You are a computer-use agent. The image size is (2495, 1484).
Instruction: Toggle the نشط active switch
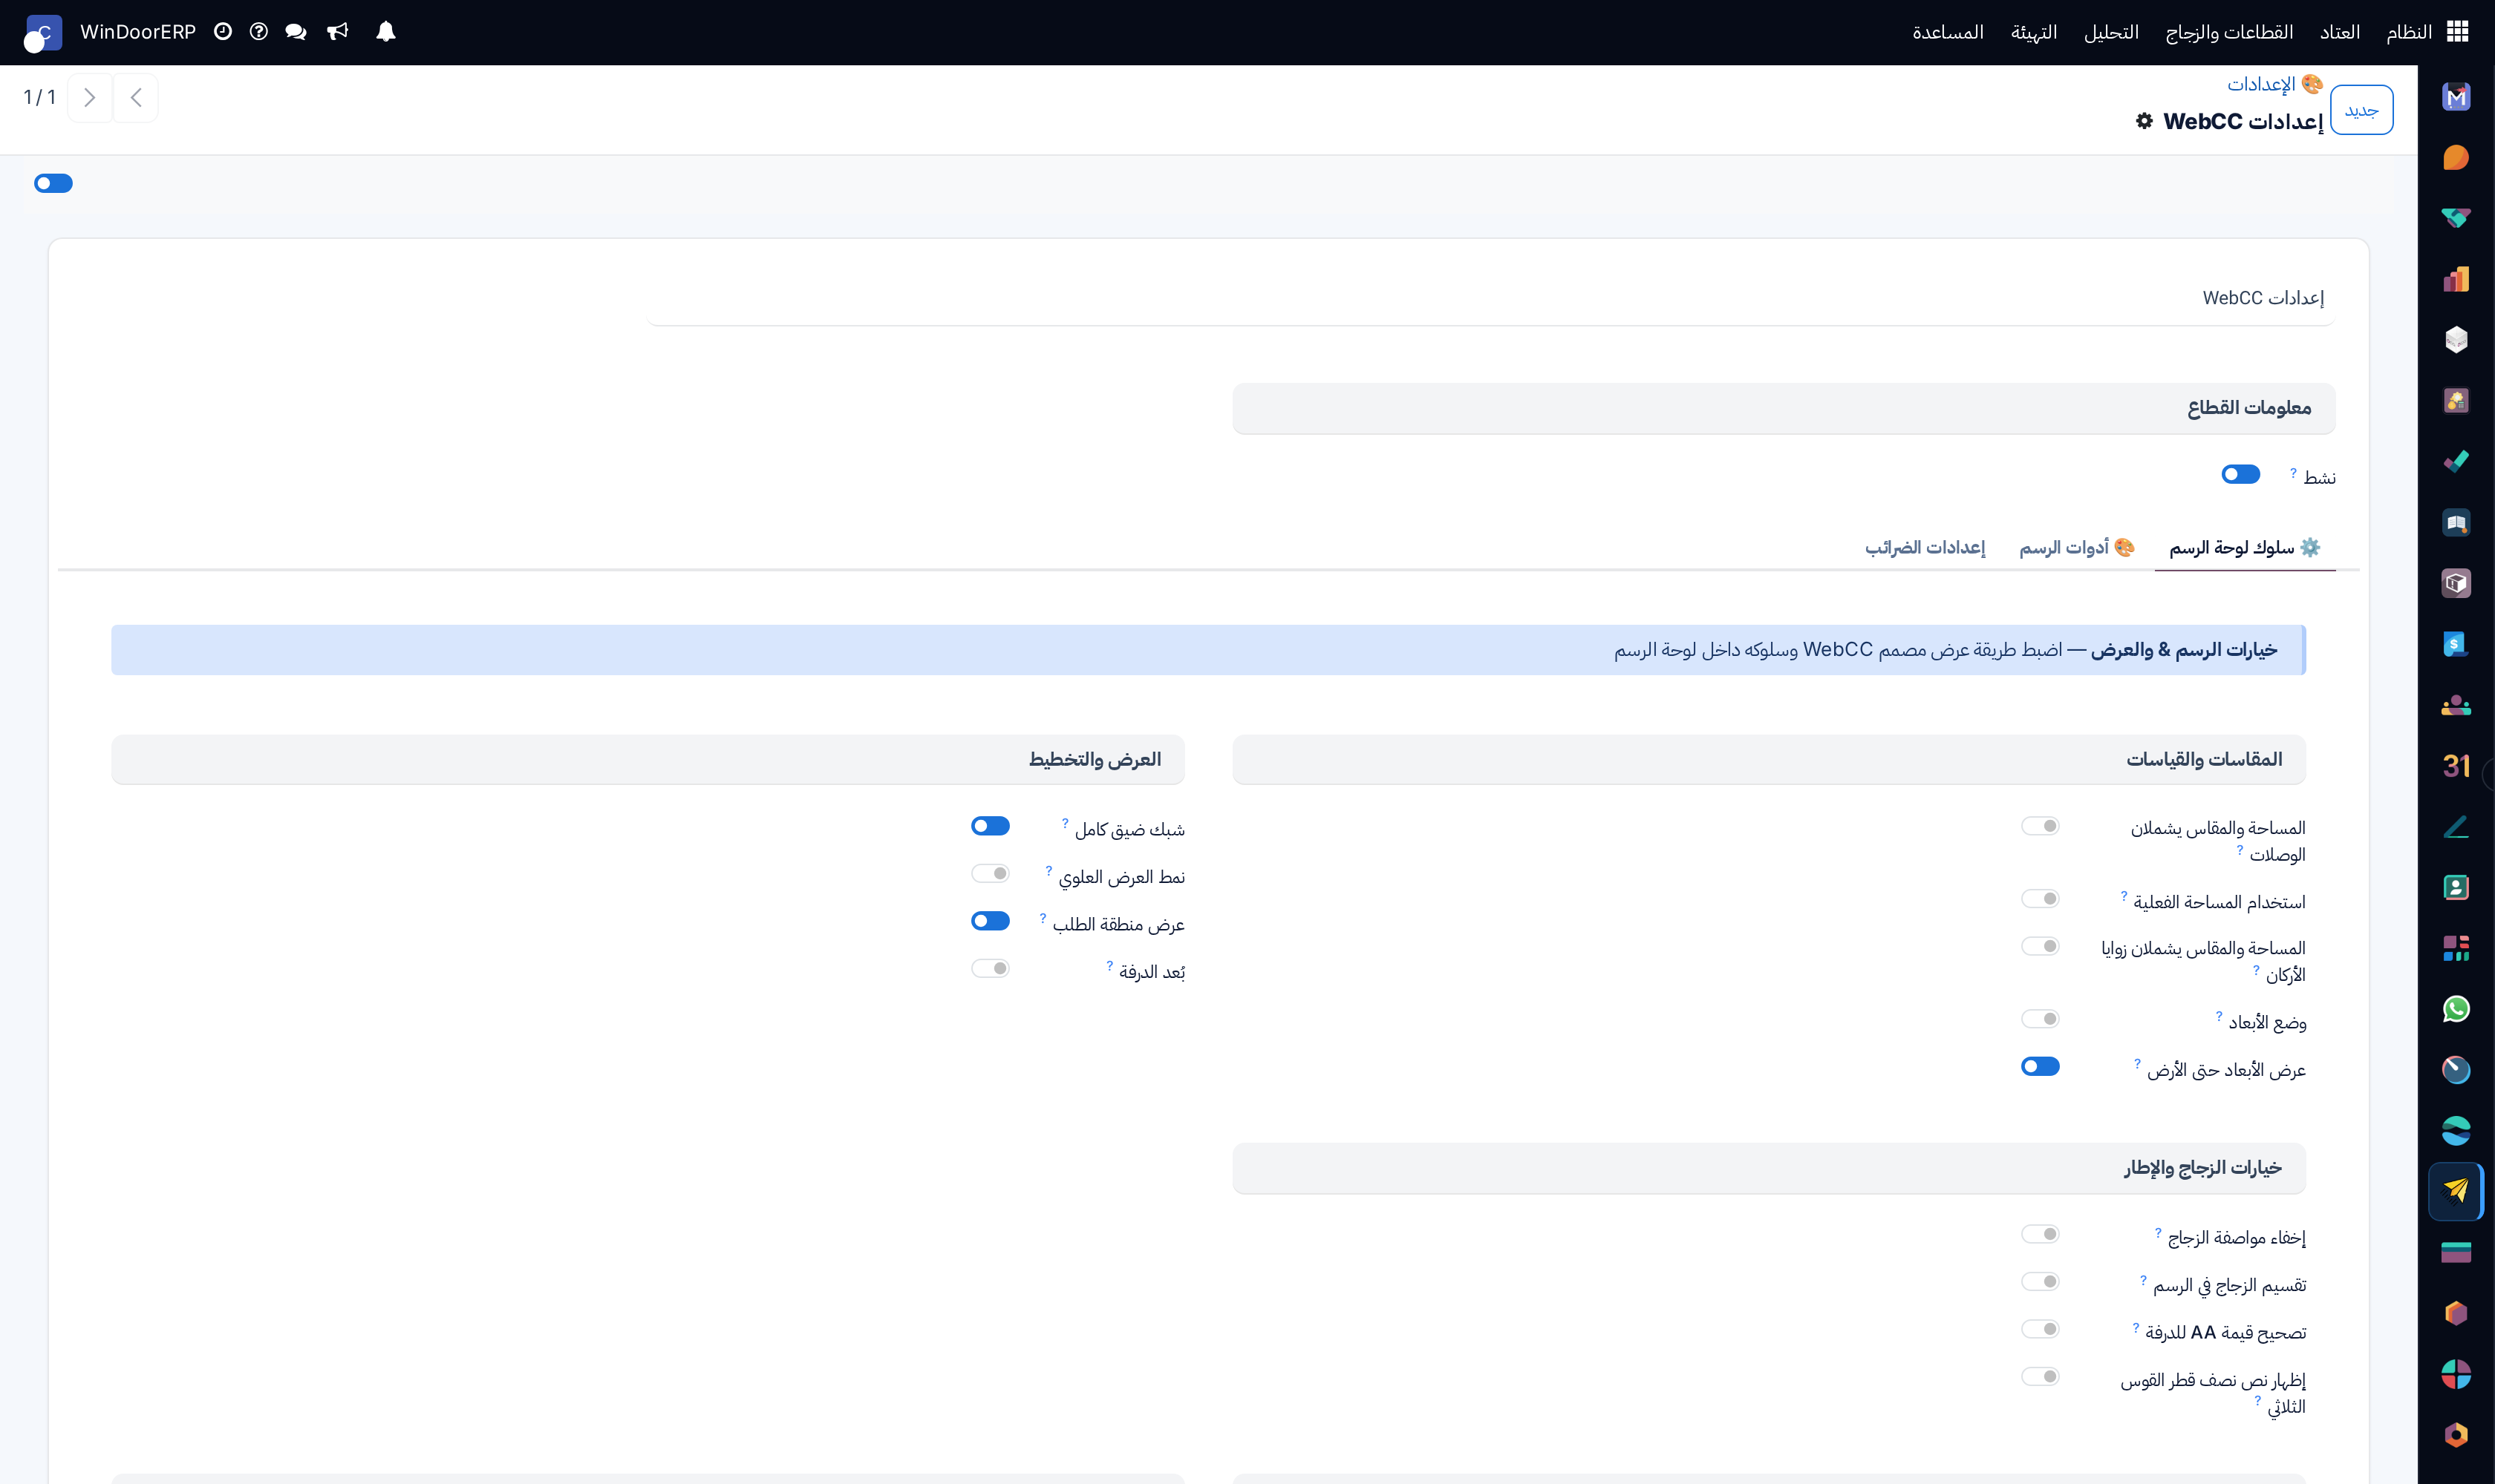pyautogui.click(x=2240, y=474)
